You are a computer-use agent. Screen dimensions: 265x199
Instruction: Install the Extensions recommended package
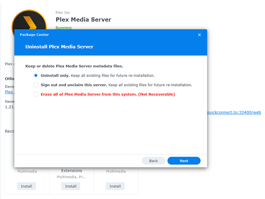pyautogui.click(x=71, y=186)
